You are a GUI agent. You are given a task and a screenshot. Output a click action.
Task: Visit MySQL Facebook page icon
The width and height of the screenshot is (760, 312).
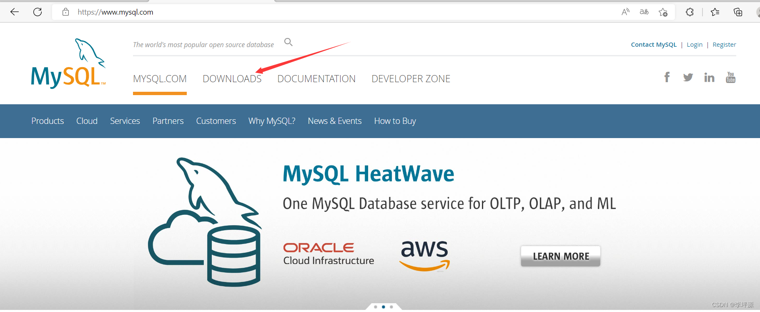(667, 77)
